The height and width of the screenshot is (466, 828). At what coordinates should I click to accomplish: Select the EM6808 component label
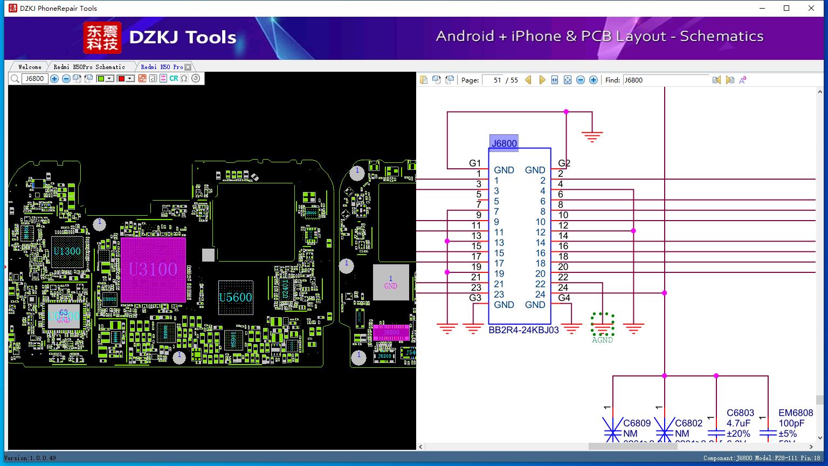point(796,413)
